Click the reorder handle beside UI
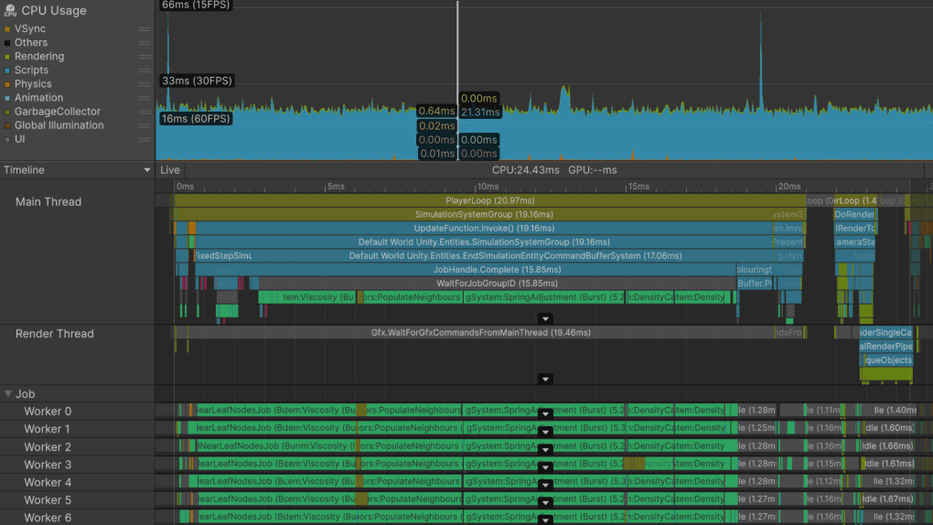Viewport: 933px width, 525px height. [145, 139]
